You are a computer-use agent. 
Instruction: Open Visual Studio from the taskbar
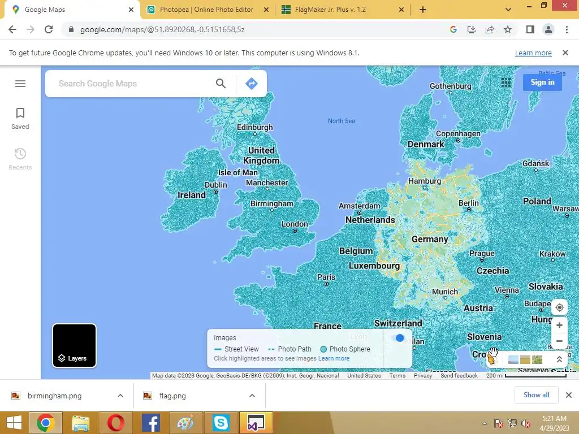[x=256, y=423]
